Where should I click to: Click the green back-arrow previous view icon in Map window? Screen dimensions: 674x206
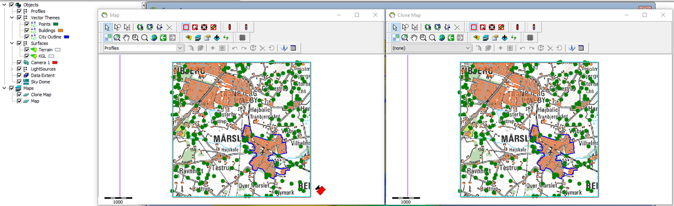pyautogui.click(x=163, y=37)
